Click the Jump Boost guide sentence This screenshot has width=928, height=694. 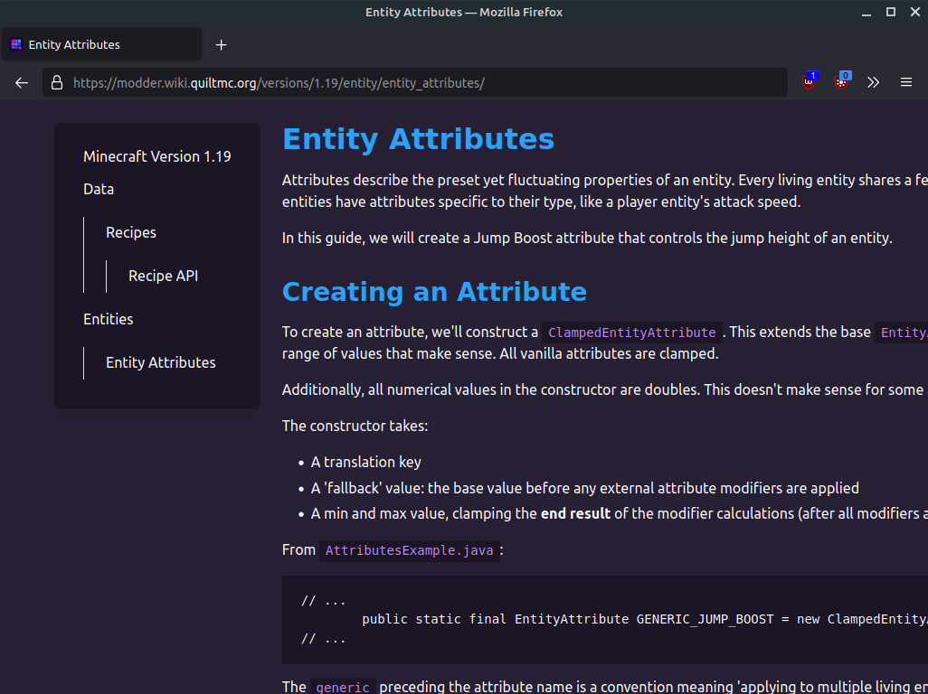pos(587,239)
